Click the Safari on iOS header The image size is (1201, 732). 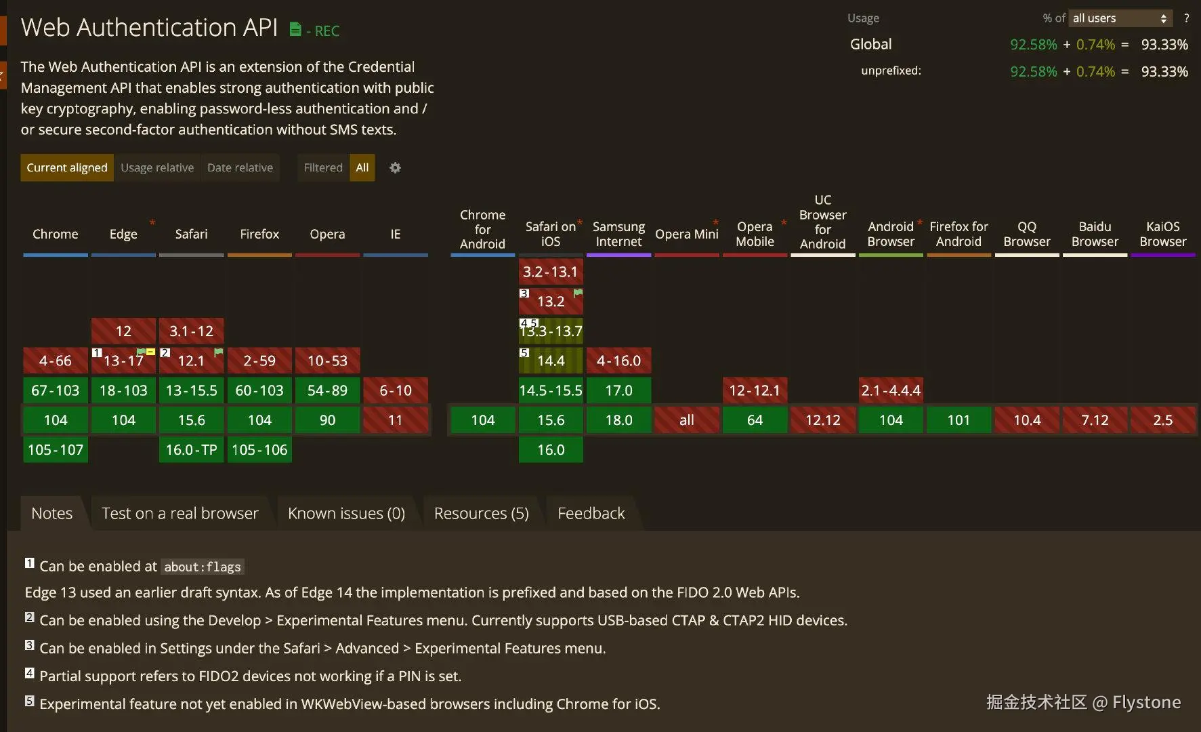click(551, 234)
